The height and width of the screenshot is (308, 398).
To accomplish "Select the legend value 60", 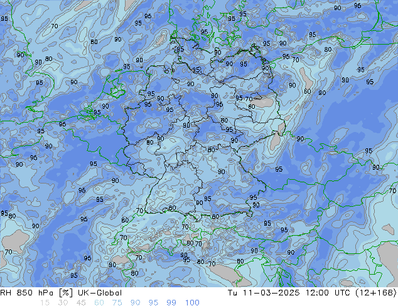I will 99,303.
